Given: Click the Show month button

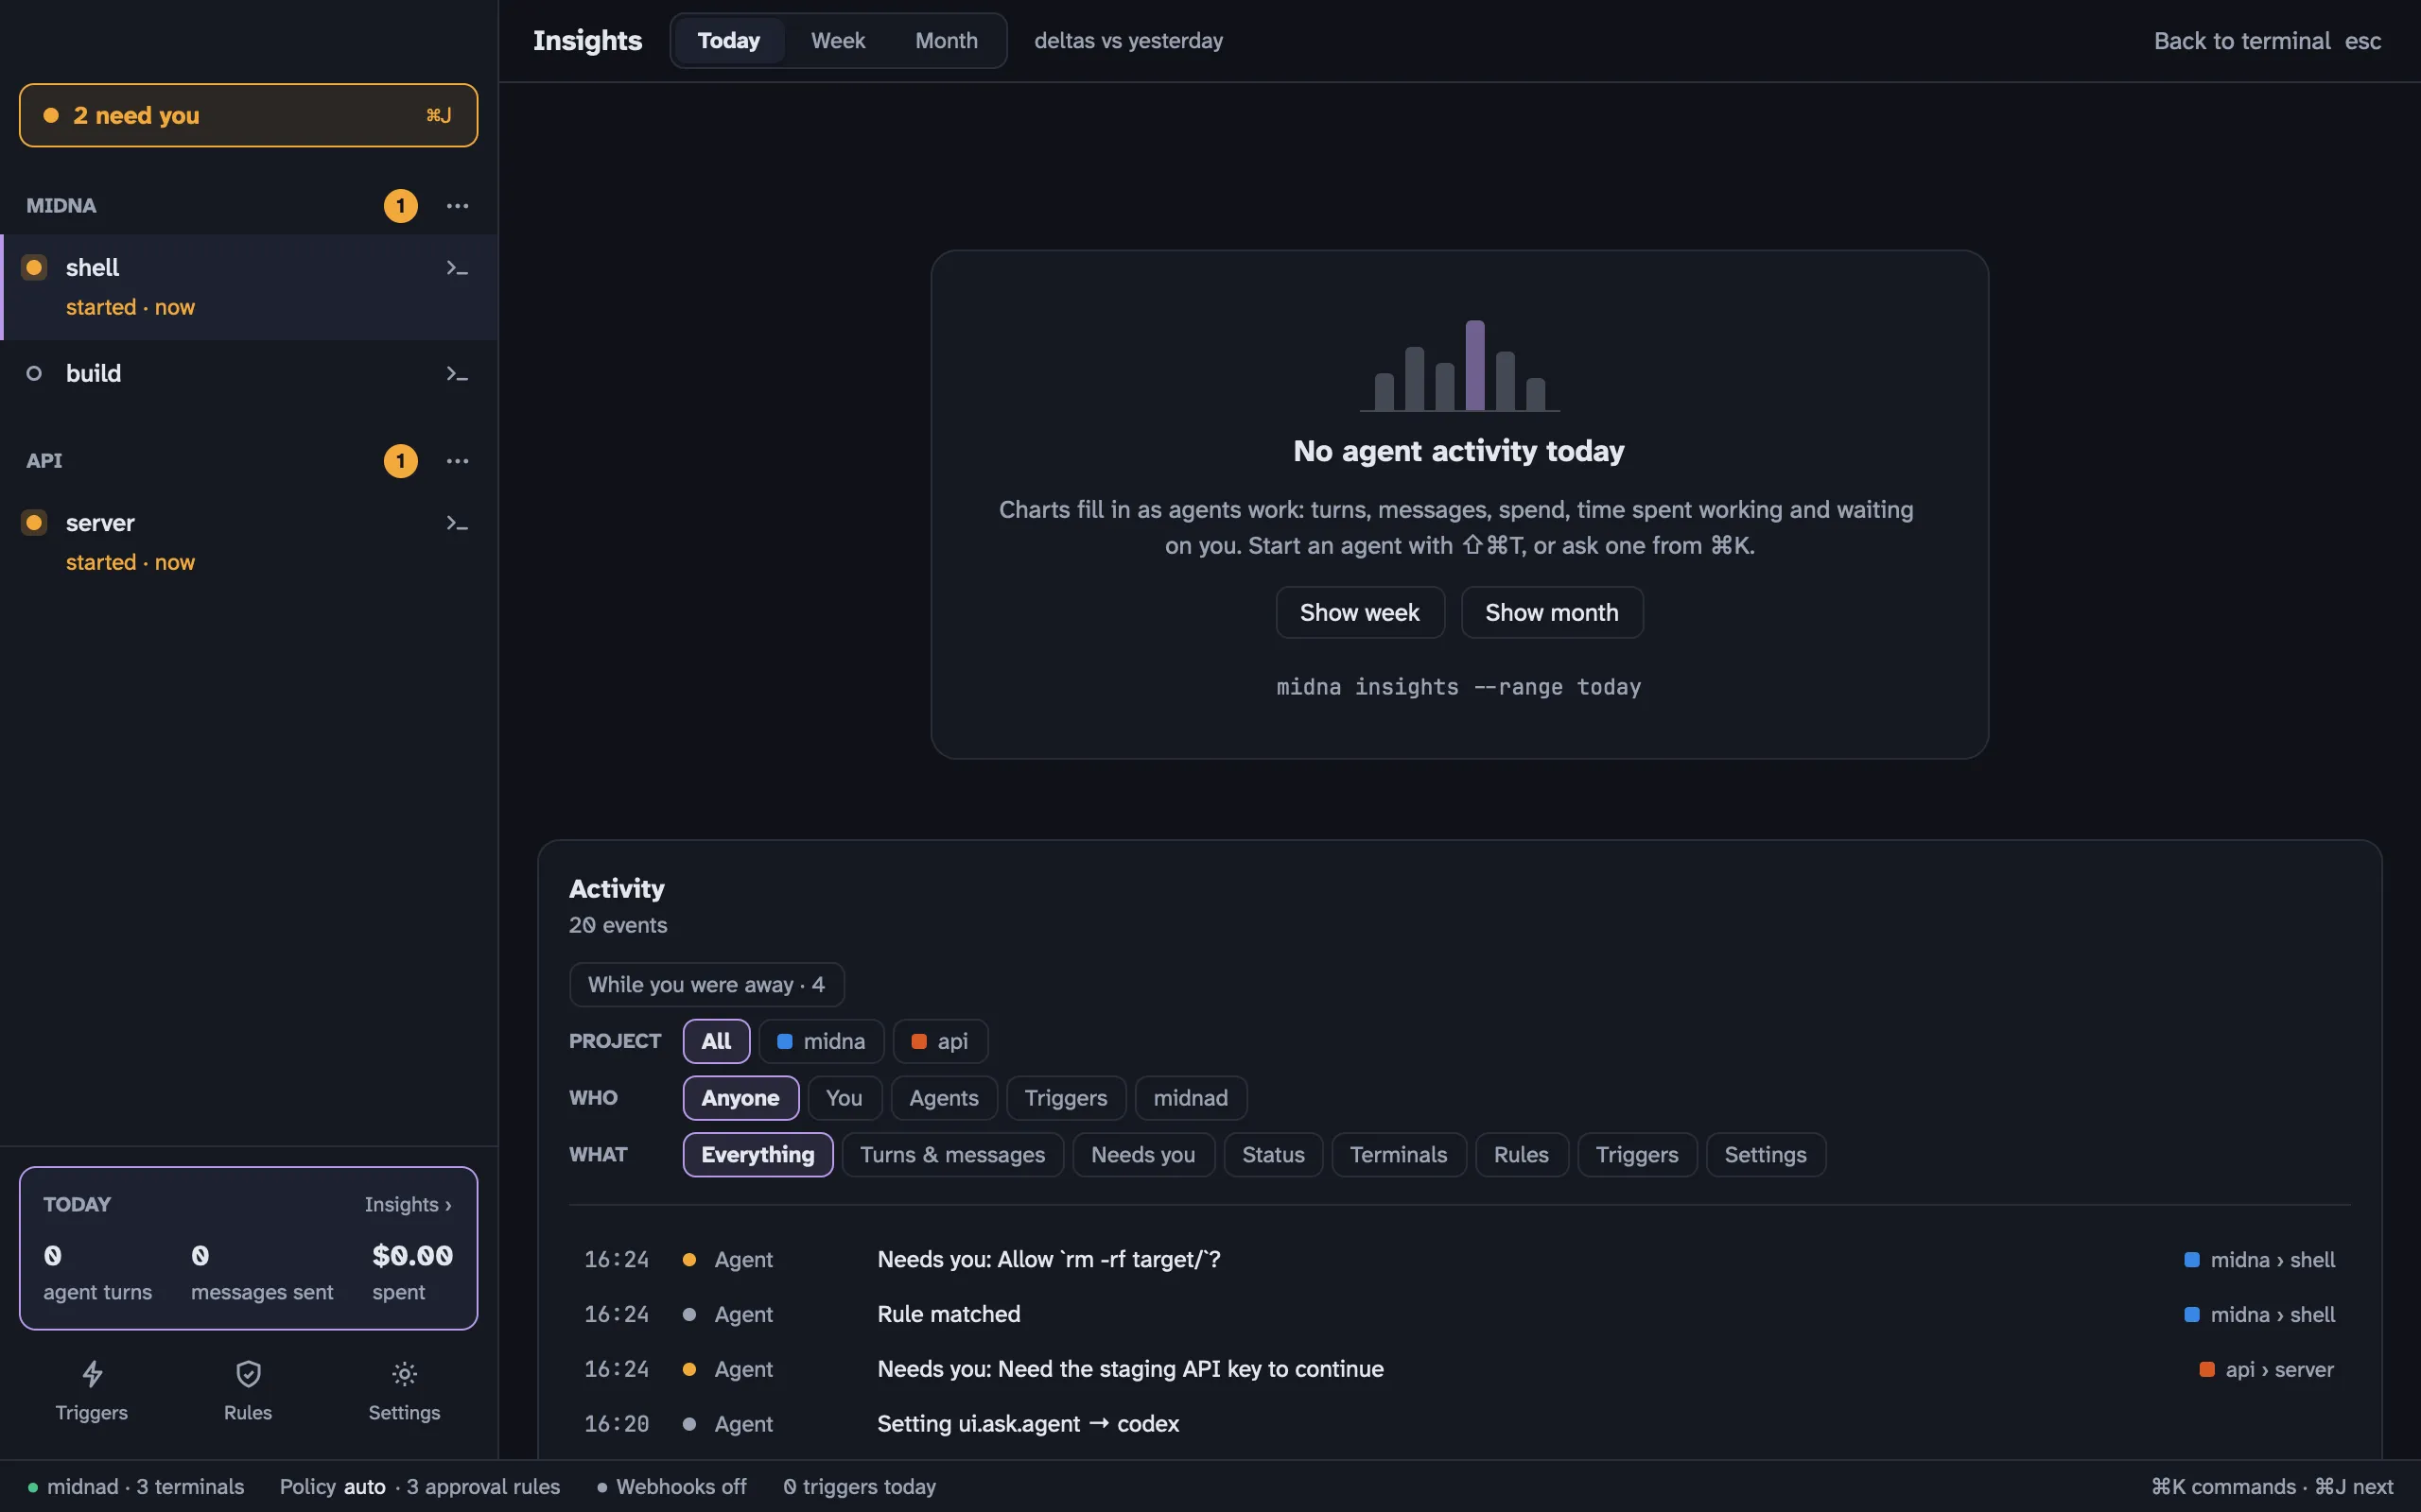Looking at the screenshot, I should pyautogui.click(x=1552, y=612).
